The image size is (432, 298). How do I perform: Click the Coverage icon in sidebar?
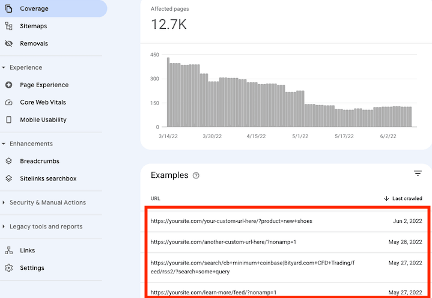coord(8,8)
